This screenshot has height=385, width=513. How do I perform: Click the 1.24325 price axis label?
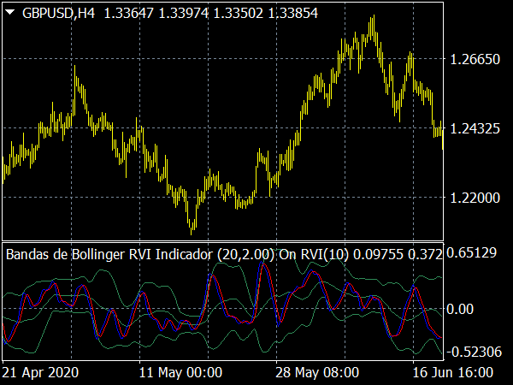[475, 128]
